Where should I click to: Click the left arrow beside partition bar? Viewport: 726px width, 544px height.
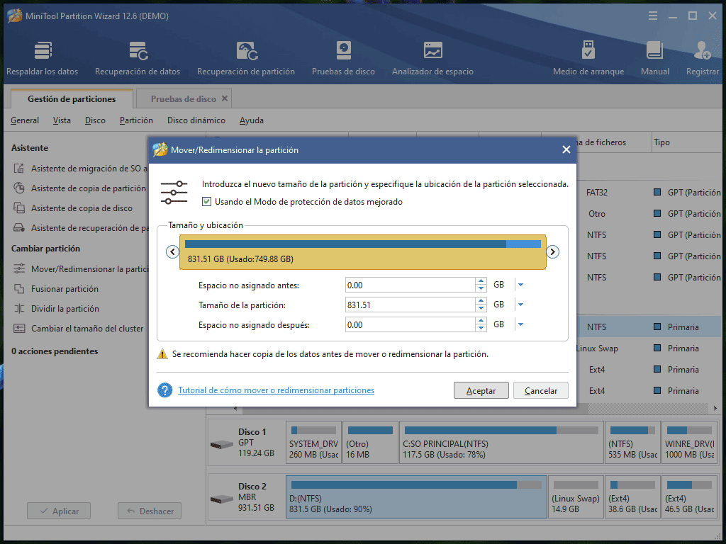point(172,252)
